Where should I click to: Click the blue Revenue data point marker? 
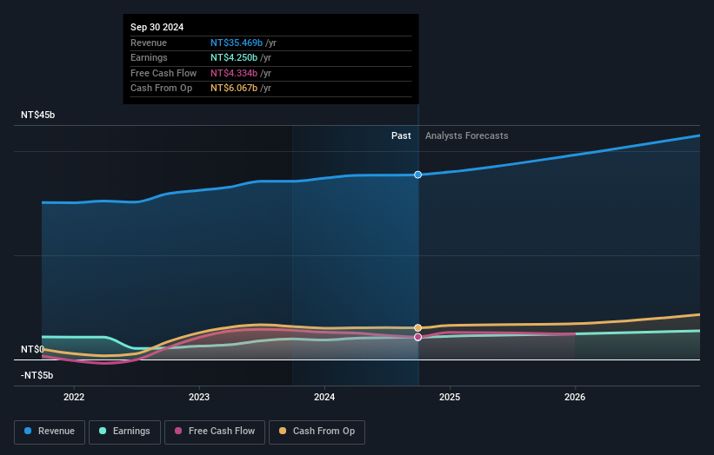click(418, 175)
